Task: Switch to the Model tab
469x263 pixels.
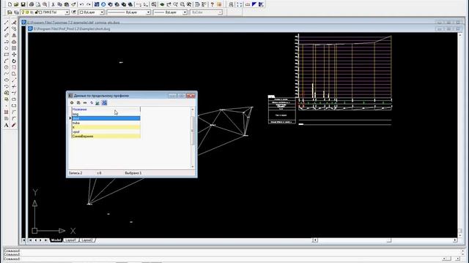Action: pos(56,240)
